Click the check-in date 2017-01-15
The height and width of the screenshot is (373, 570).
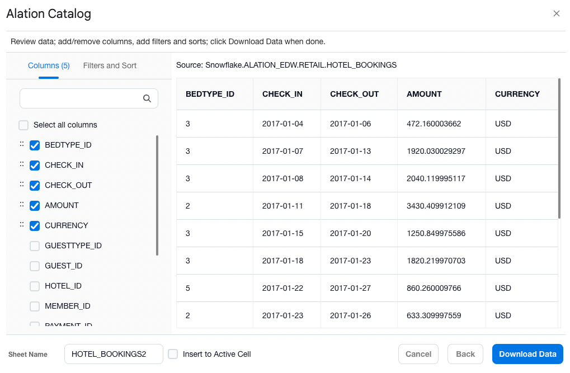pos(282,233)
